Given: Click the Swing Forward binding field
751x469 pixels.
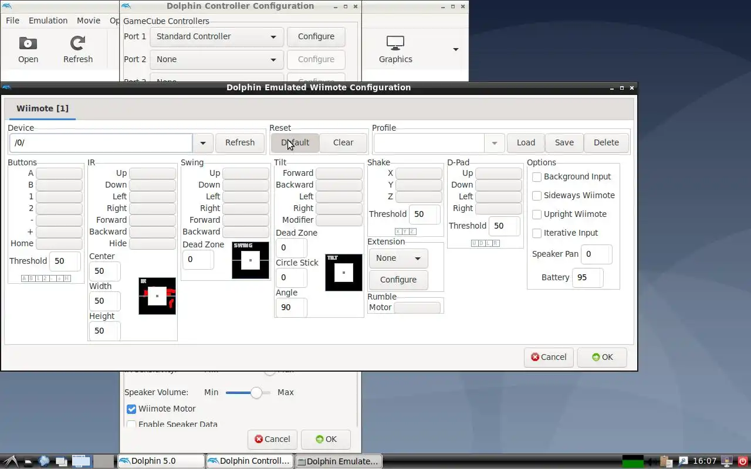Looking at the screenshot, I should [246, 220].
